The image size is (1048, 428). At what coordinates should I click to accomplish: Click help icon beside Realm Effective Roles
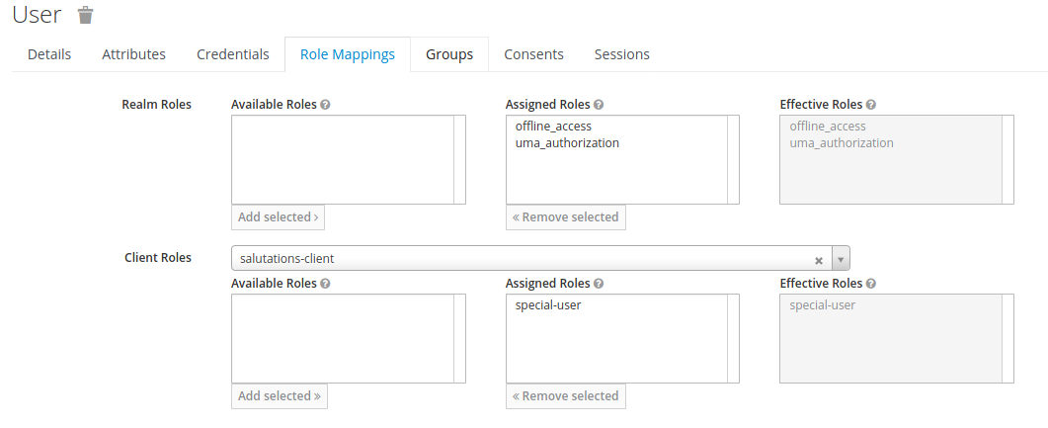pos(871,105)
